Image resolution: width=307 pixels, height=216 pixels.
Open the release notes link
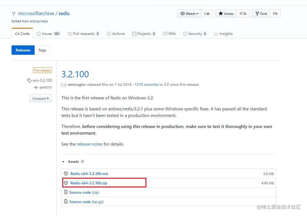click(90, 144)
